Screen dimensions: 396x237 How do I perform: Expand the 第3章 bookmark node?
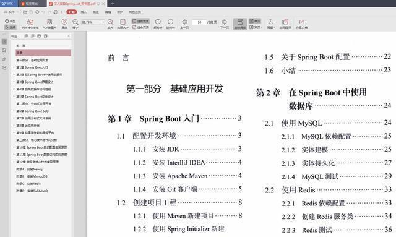14,82
